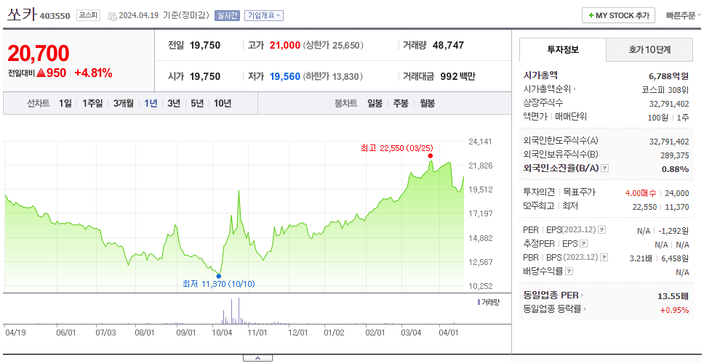Select the 1일 line chart period
This screenshot has height=363, width=704.
(65, 104)
